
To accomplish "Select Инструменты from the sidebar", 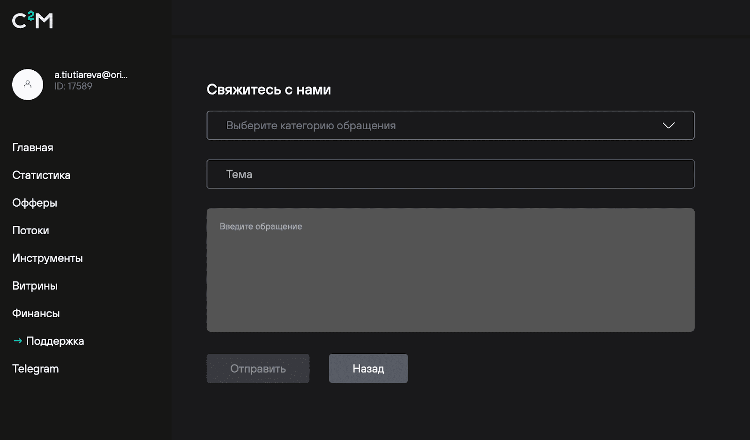I will (47, 258).
